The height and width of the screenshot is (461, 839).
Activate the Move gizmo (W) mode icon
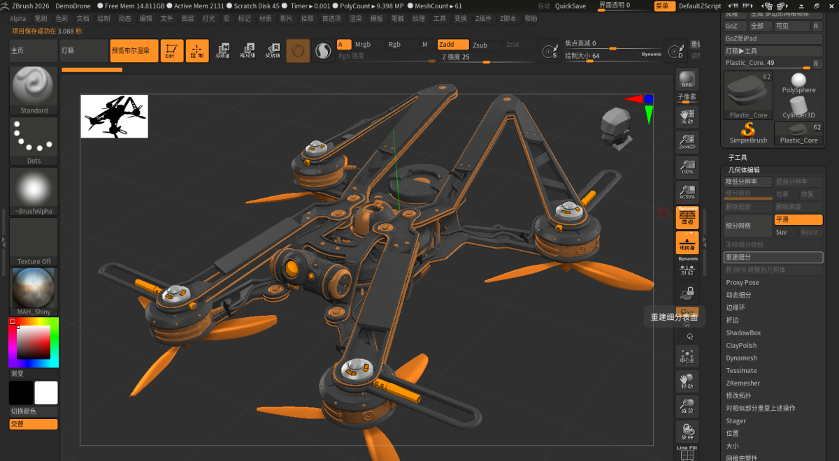click(222, 50)
